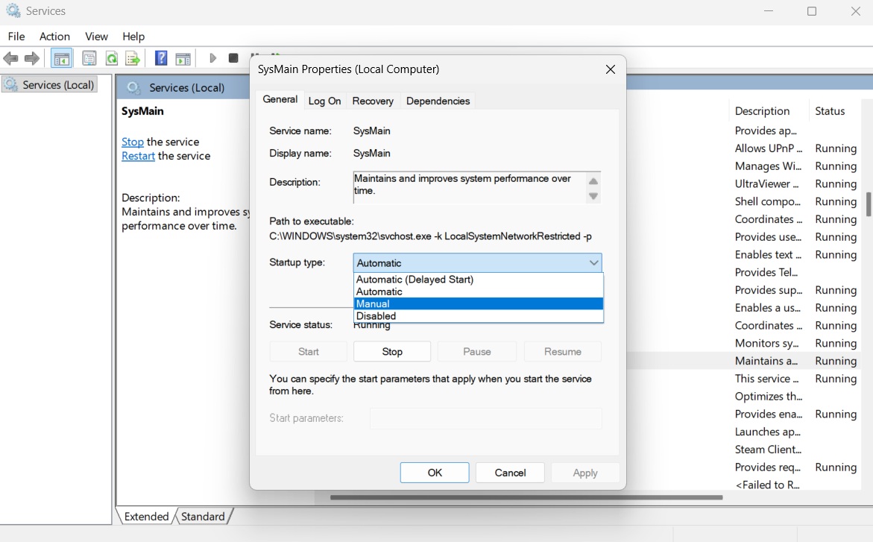Image resolution: width=873 pixels, height=542 pixels.
Task: Click the Export List toolbar icon
Action: pos(133,58)
